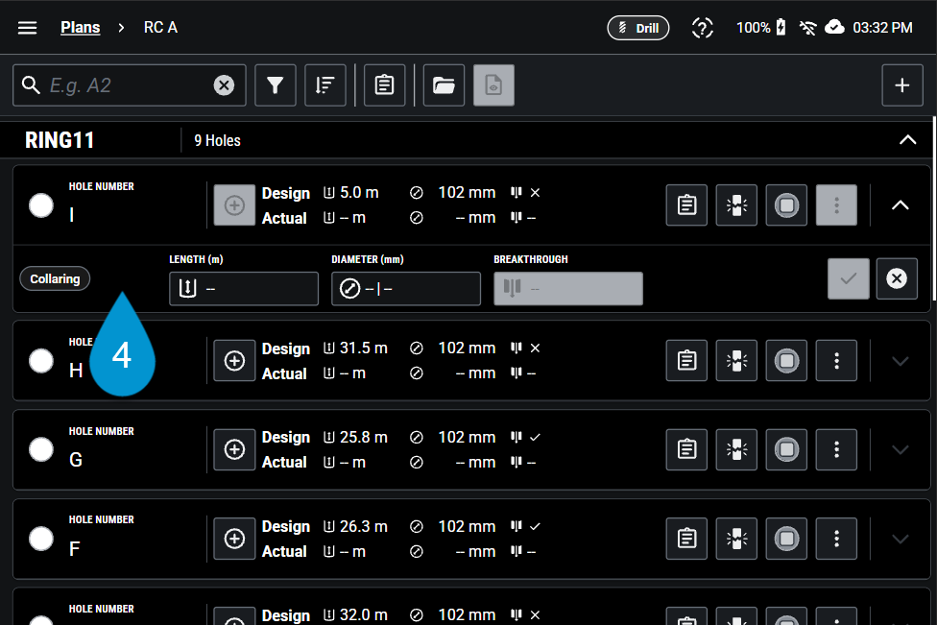Open the three-dot menu for hole G

click(x=836, y=449)
